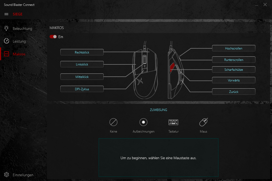Image resolution: width=272 pixels, height=181 pixels.
Task: Click the Leistung gauge icon
Action: 7,41
